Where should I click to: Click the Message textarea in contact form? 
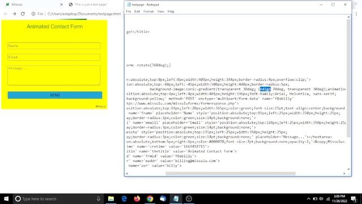coord(54,75)
